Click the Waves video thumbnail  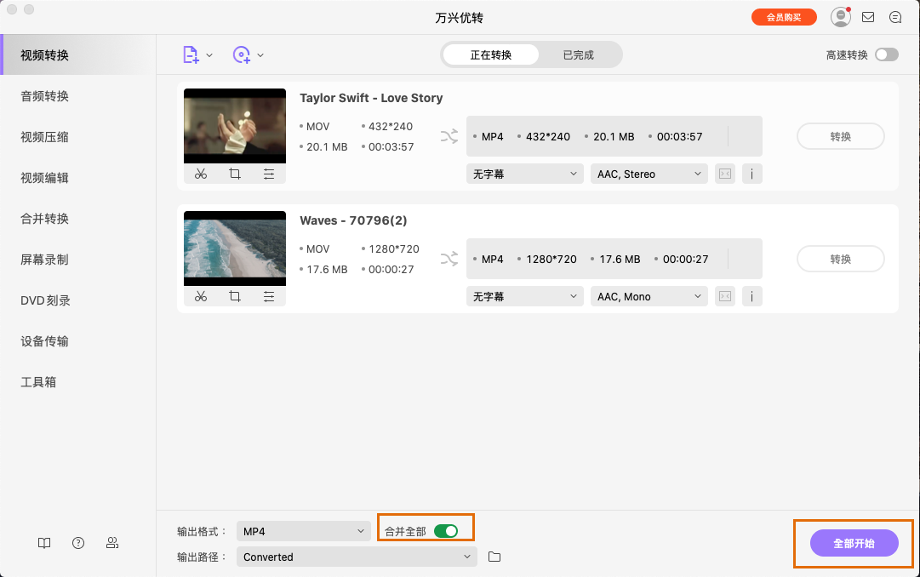pyautogui.click(x=234, y=248)
